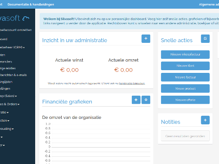
Task: Open the Klanten sidebar item
Action: click(x=3, y=55)
